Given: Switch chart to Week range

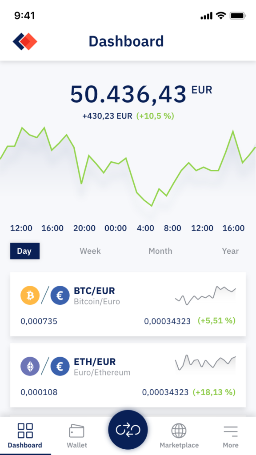Looking at the screenshot, I should (x=90, y=251).
